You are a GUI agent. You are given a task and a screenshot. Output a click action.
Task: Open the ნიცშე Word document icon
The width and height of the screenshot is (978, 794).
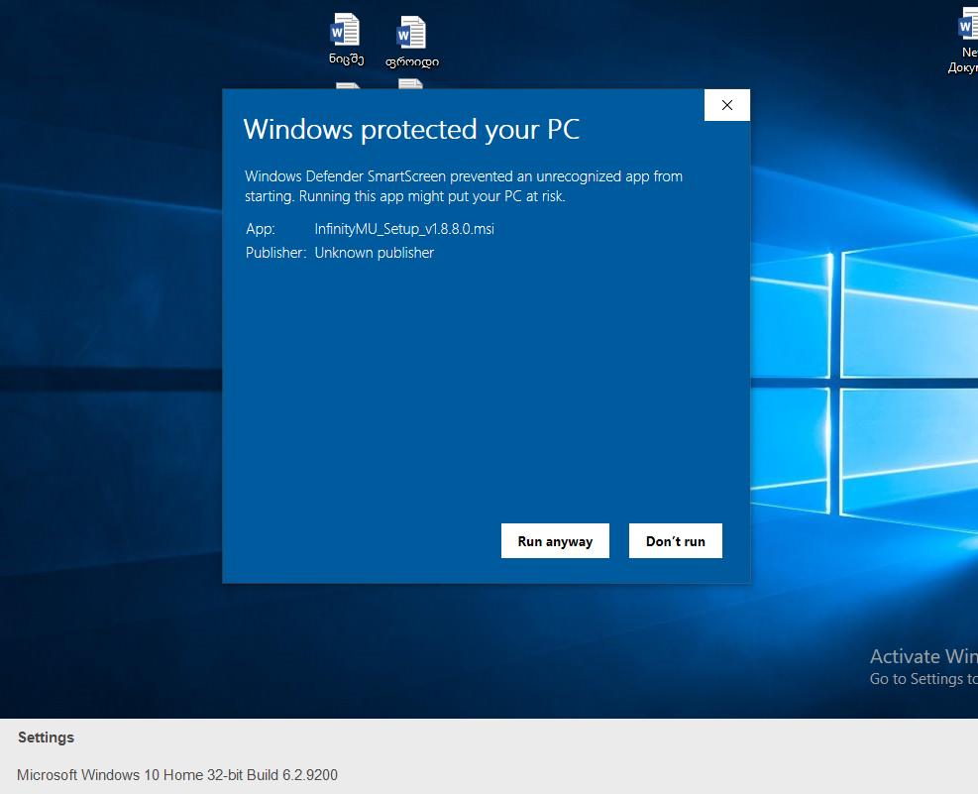point(346,39)
